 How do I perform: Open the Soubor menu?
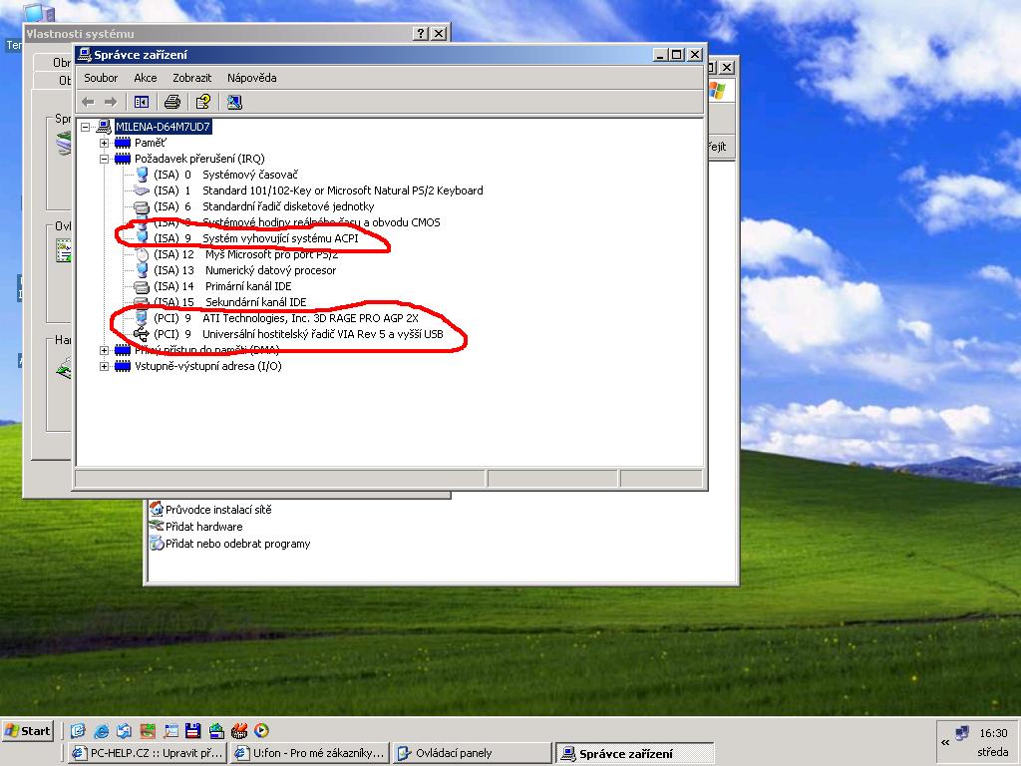101,78
